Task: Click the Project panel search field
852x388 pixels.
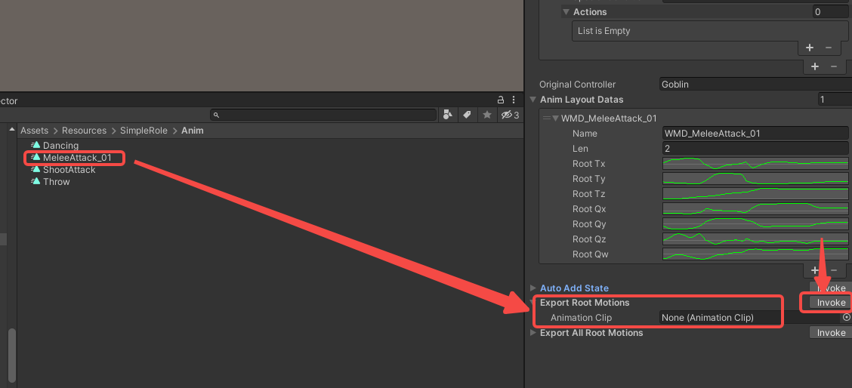Action: (x=325, y=115)
